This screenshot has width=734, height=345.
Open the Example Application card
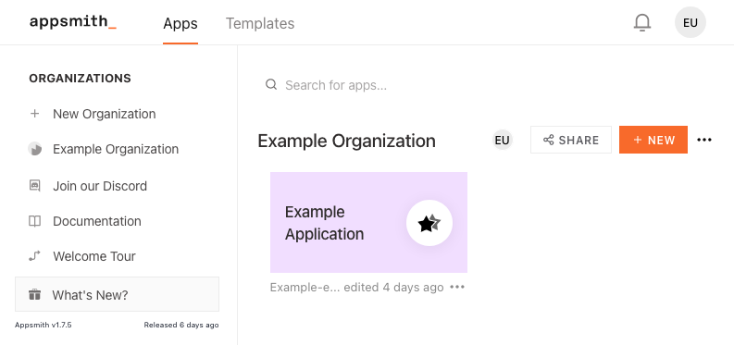coord(368,223)
